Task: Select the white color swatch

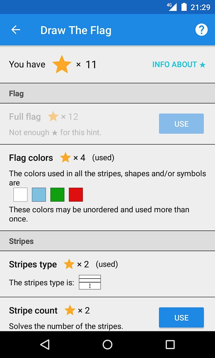Action: coord(20,195)
